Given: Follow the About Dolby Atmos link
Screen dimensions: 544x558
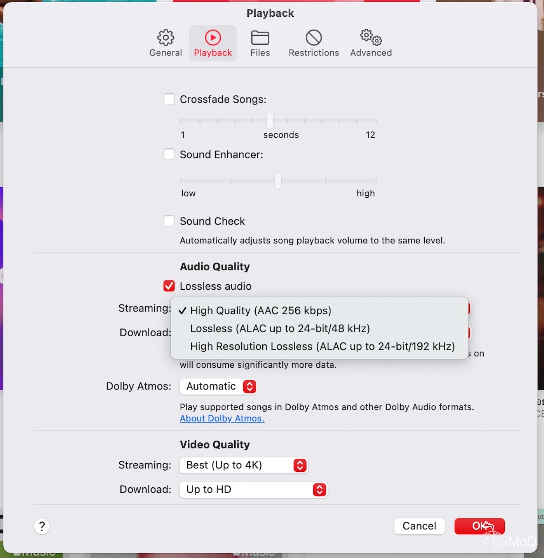Looking at the screenshot, I should (x=222, y=419).
